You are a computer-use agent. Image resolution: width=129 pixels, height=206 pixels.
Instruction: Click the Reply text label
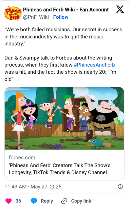click(x=47, y=201)
